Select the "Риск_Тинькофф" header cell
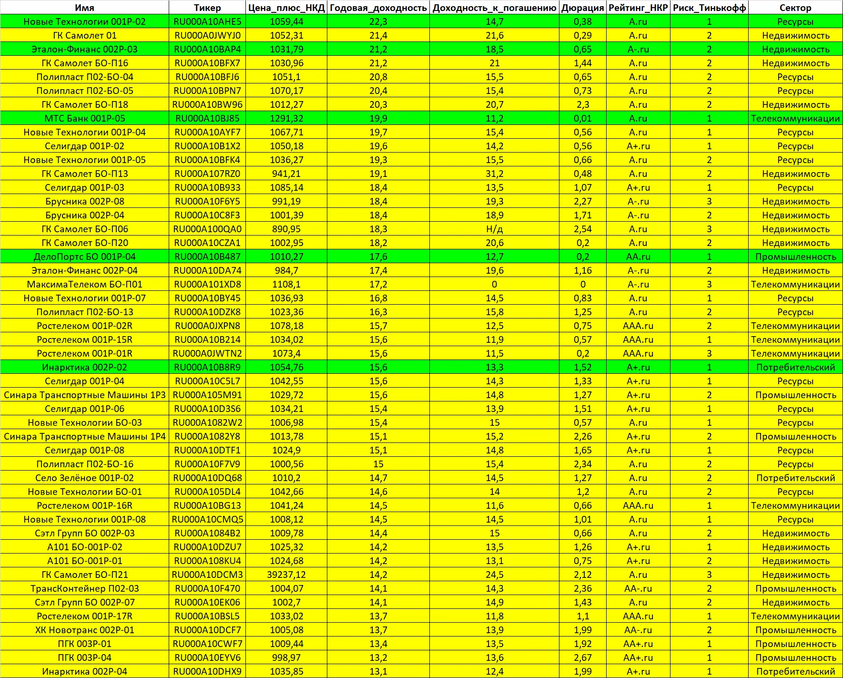This screenshot has width=843, height=678. (x=709, y=8)
